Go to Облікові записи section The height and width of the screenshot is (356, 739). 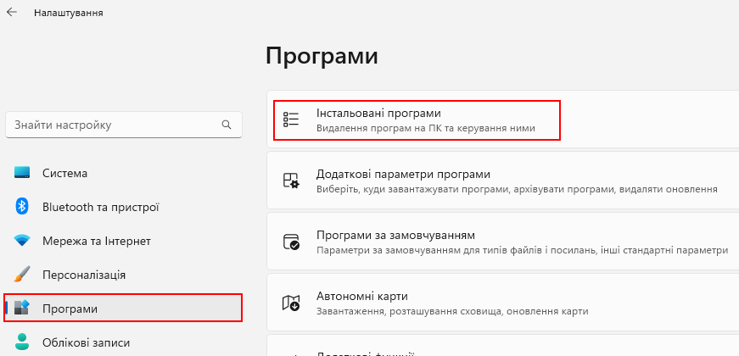click(x=124, y=342)
